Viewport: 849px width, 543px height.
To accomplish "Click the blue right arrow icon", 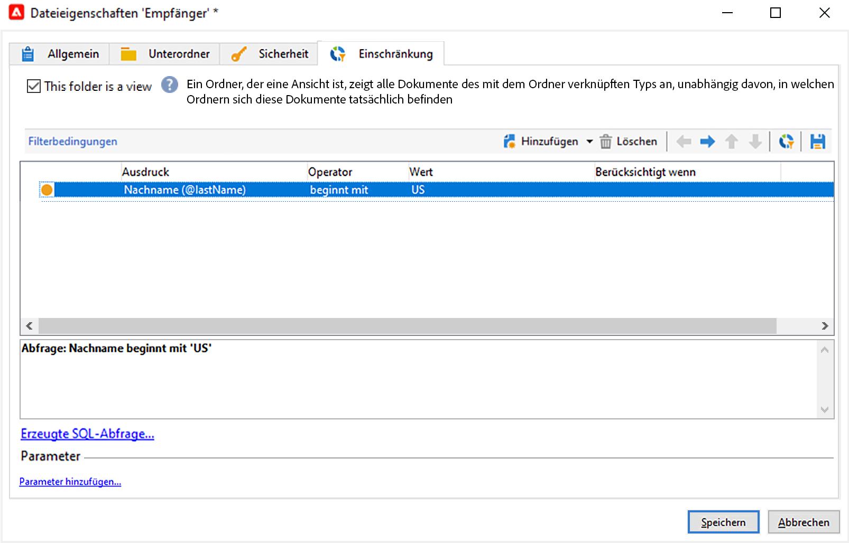I will (x=707, y=142).
